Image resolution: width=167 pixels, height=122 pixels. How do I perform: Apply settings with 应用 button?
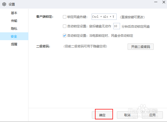click(152, 115)
